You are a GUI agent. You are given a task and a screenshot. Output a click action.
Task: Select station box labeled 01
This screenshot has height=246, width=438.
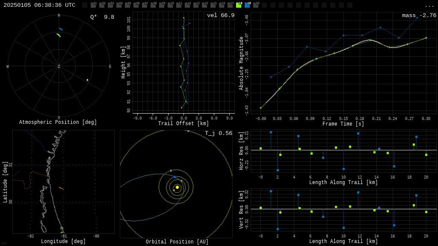pos(93,5)
